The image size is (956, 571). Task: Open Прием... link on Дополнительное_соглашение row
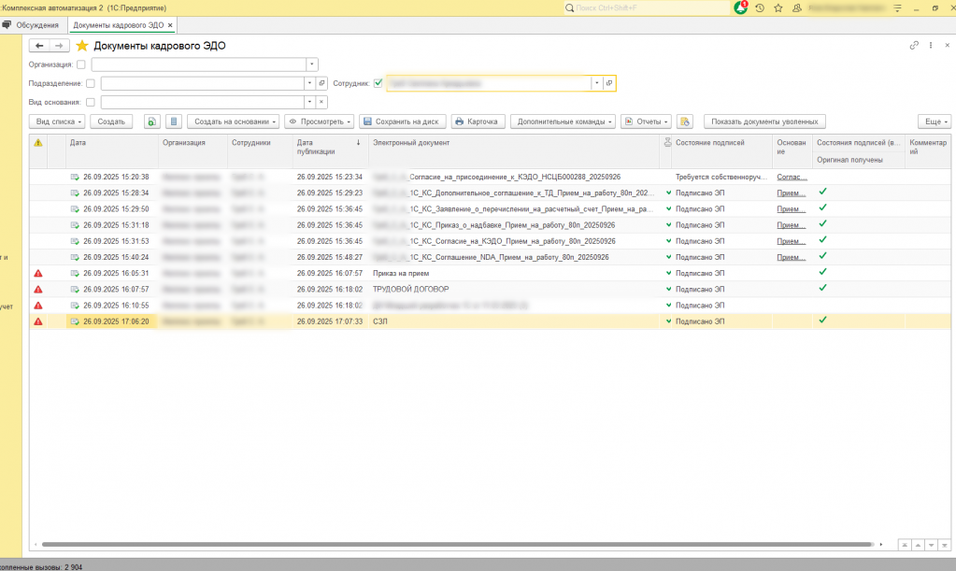[x=791, y=193]
